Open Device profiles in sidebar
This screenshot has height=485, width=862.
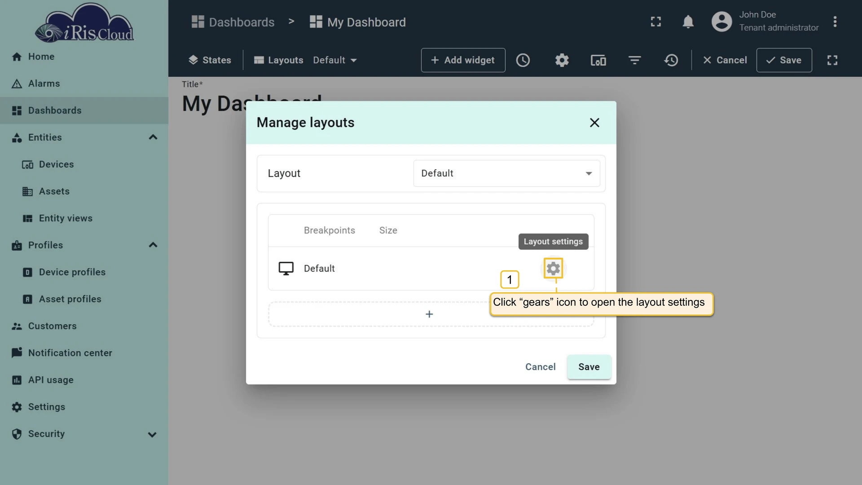point(84,272)
